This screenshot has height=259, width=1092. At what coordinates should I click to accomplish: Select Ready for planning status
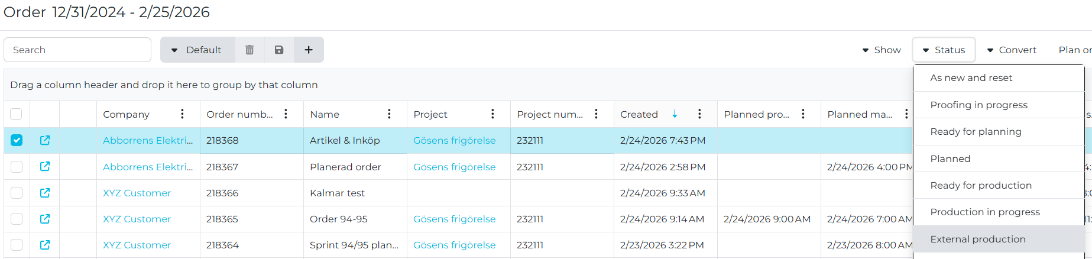(976, 132)
